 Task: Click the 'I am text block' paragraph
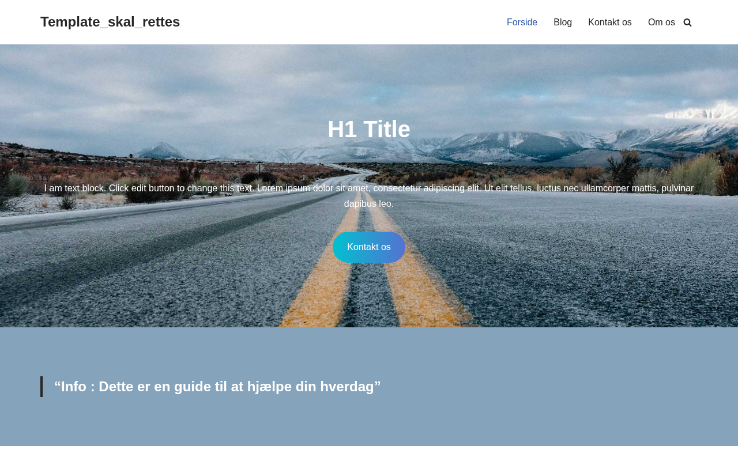369,196
